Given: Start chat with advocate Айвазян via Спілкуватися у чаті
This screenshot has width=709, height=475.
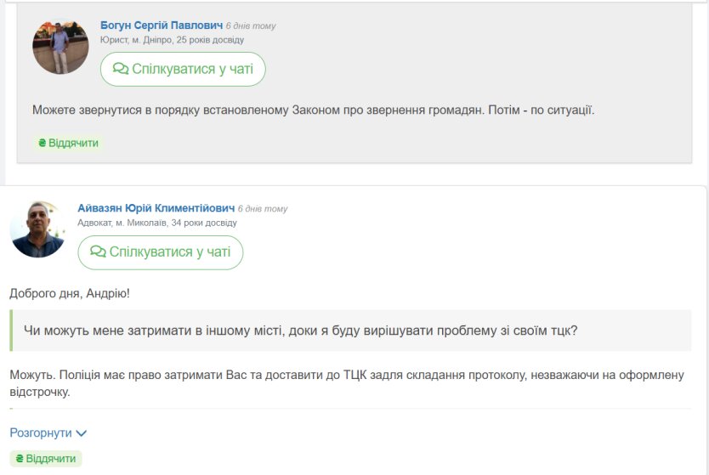Looking at the screenshot, I should tap(160, 252).
